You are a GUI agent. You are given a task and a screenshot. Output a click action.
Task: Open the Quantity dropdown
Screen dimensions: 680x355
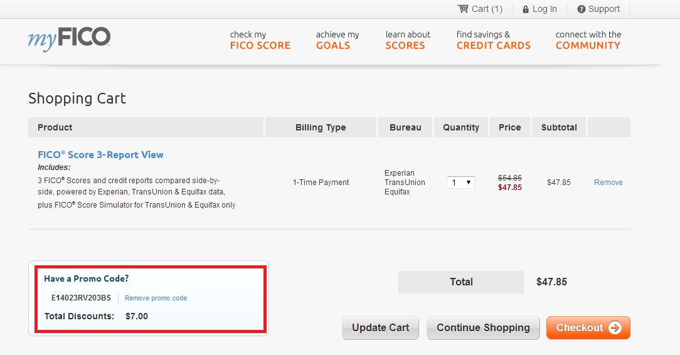460,183
